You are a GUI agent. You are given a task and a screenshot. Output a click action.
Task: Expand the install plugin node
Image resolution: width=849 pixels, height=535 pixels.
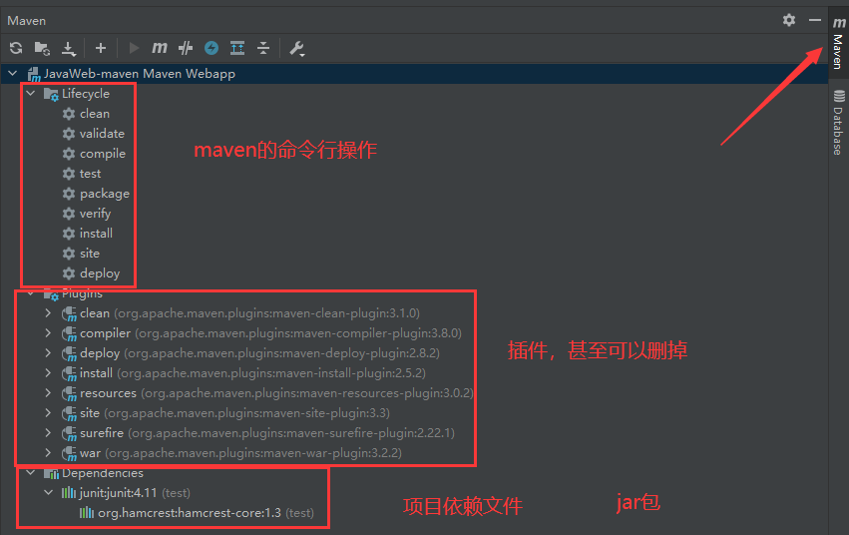coord(48,373)
